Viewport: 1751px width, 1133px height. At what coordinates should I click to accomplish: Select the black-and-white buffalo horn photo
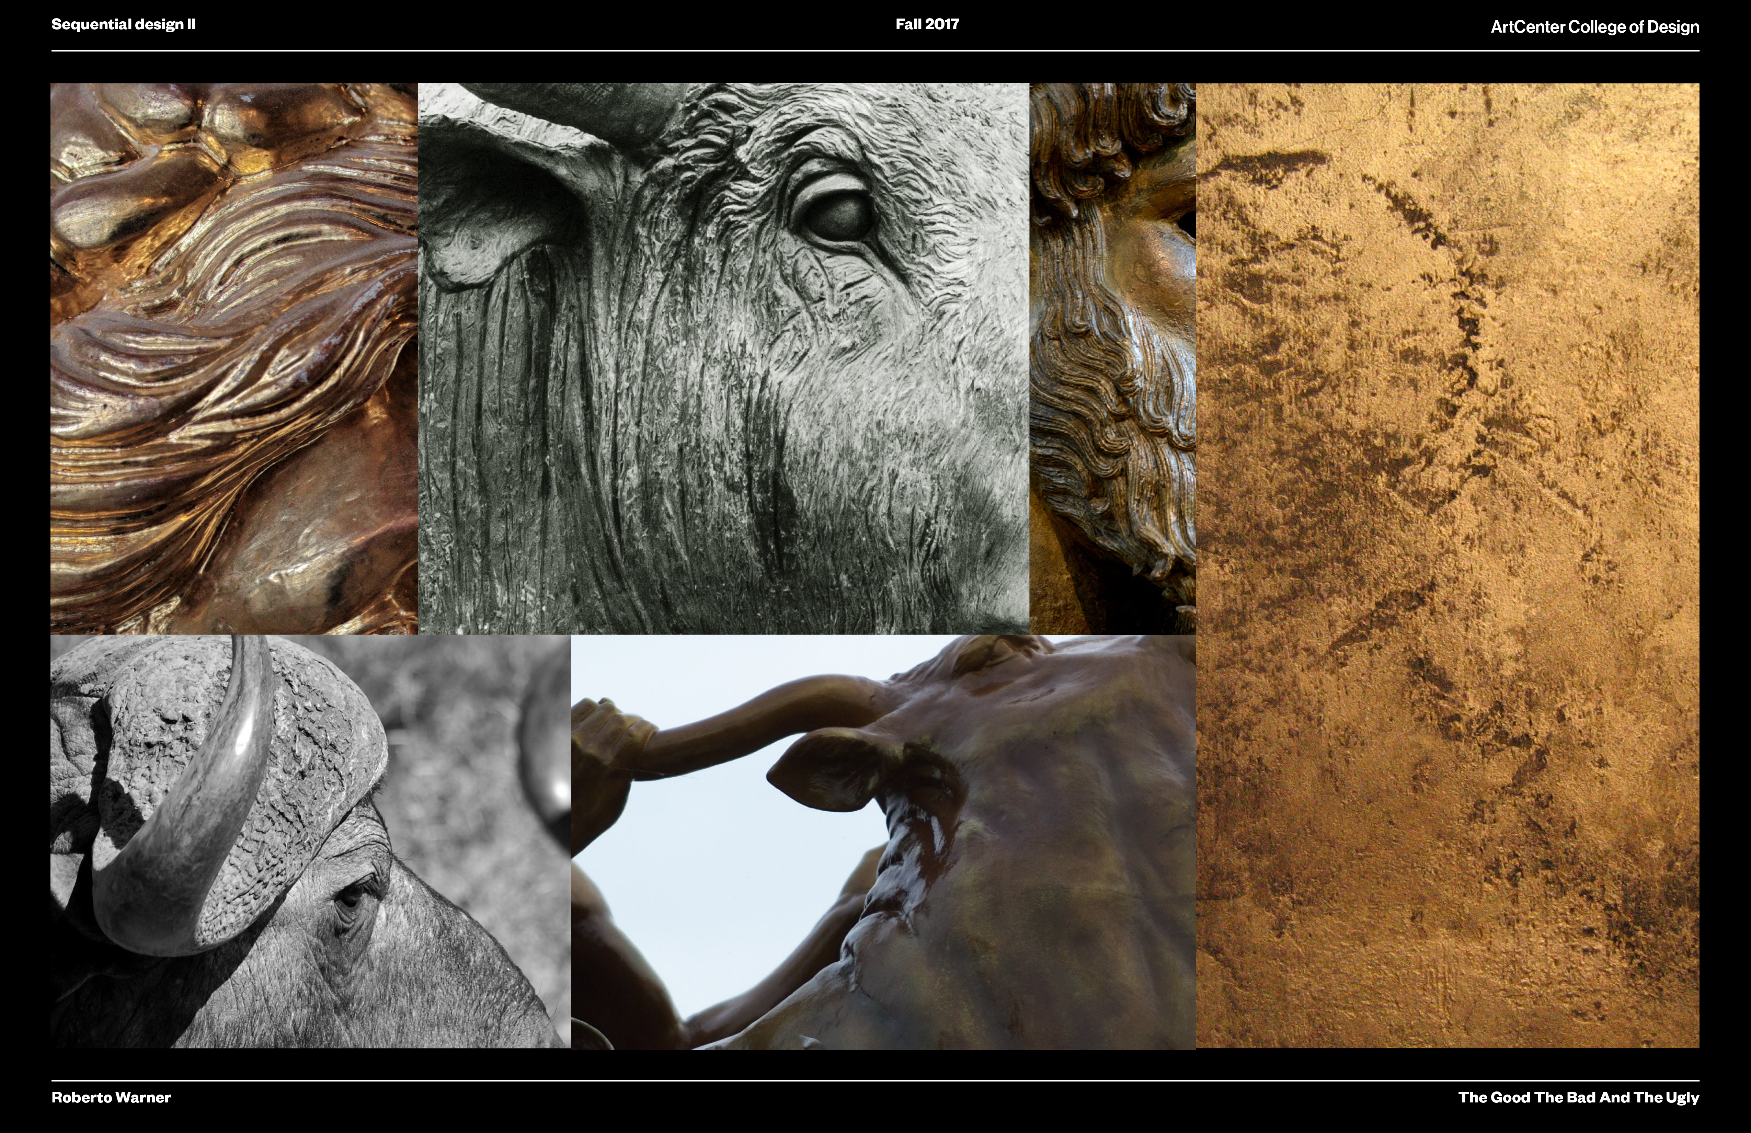click(310, 842)
